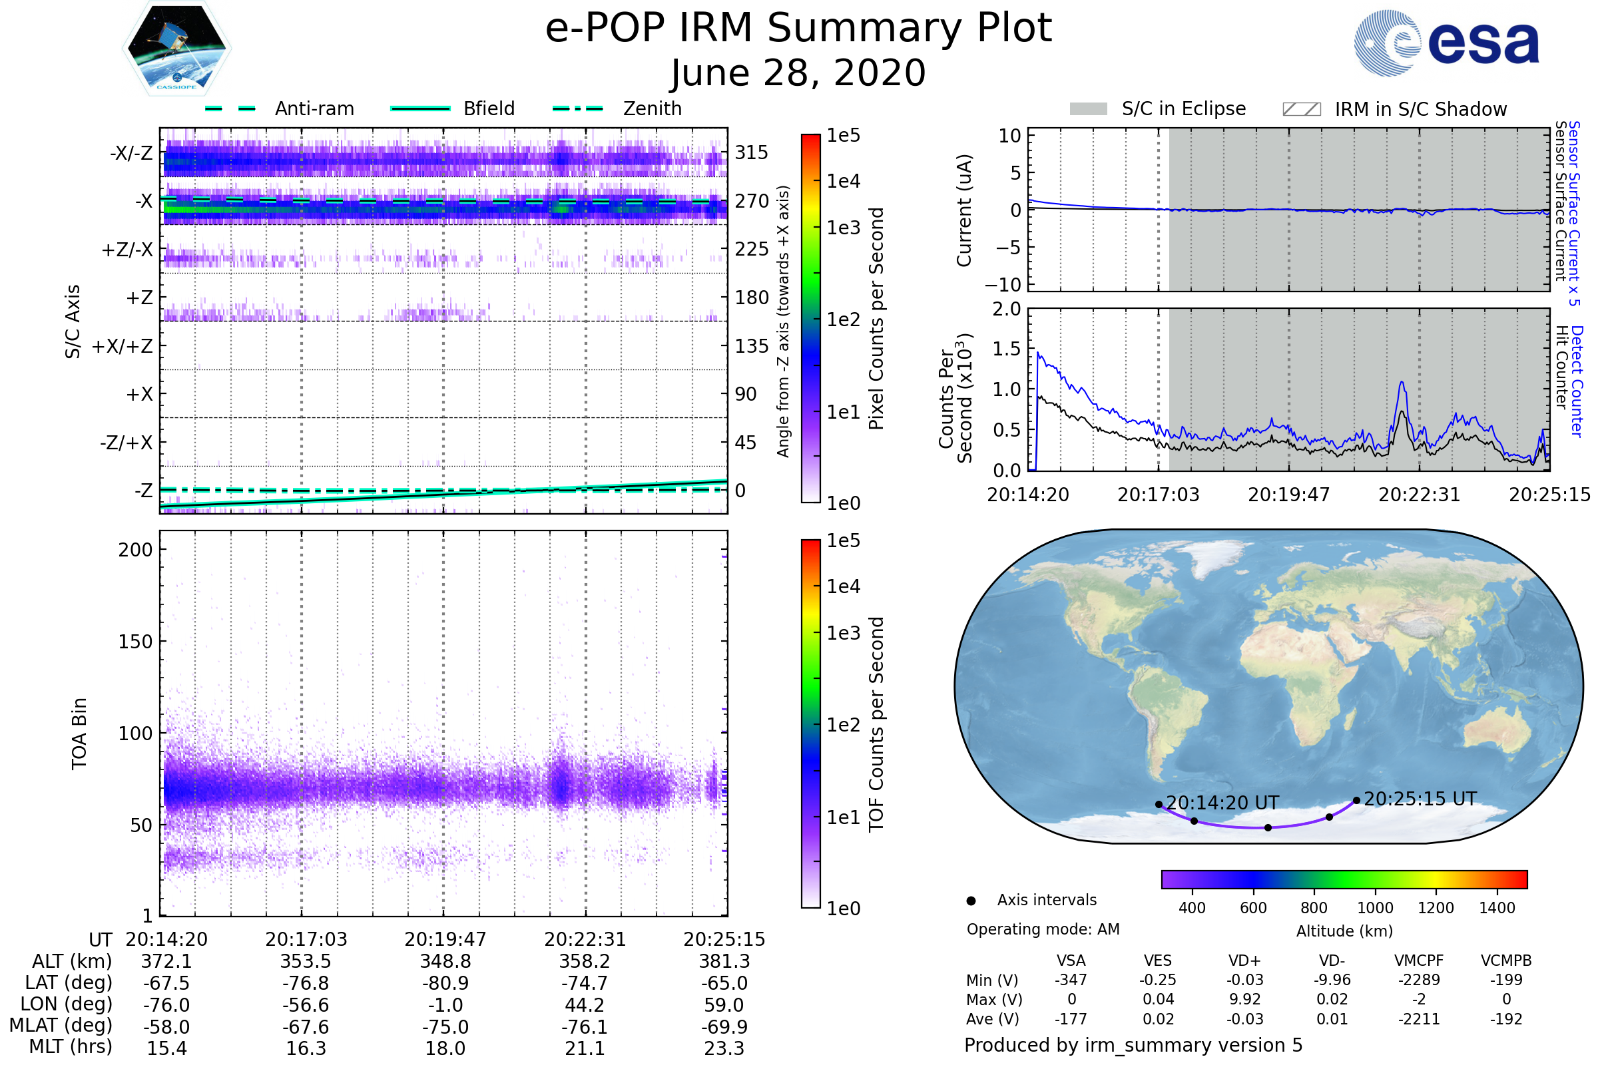The height and width of the screenshot is (1065, 1598).
Task: Click the Produced by irm_summary version 5 text
Action: (x=1133, y=1045)
